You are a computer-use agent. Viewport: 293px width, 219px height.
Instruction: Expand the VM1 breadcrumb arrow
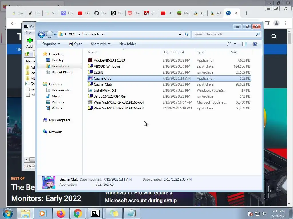point(79,34)
